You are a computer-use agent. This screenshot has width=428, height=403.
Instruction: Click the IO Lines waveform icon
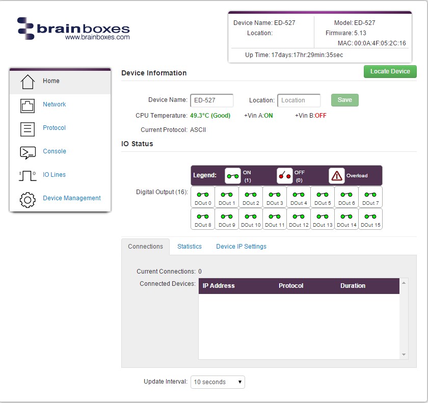click(28, 174)
